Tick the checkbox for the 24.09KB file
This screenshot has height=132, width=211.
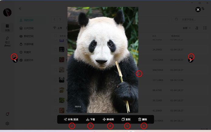click(x=55, y=49)
